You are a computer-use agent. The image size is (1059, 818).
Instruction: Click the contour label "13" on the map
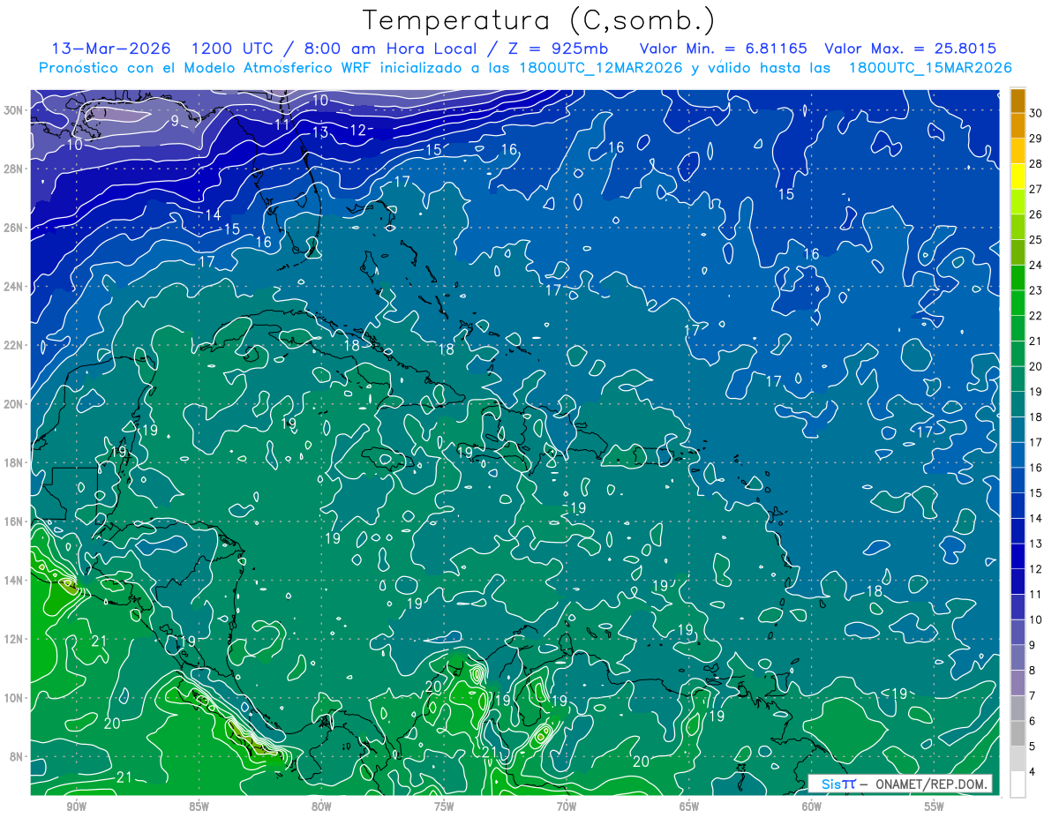(319, 132)
